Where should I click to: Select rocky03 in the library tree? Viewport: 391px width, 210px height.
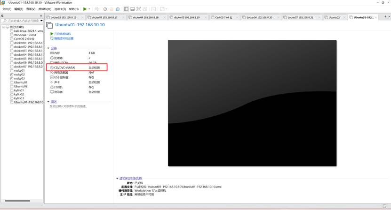[17, 79]
